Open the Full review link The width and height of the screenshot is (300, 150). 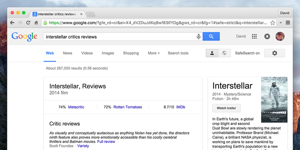[x=106, y=142]
